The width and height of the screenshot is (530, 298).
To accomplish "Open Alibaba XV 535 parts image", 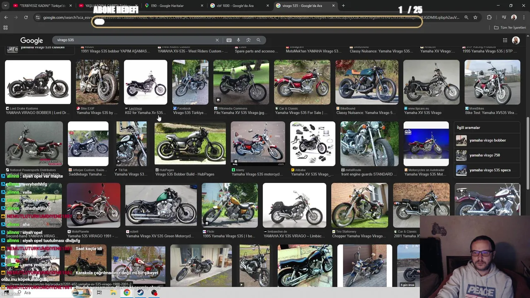I will [x=313, y=144].
